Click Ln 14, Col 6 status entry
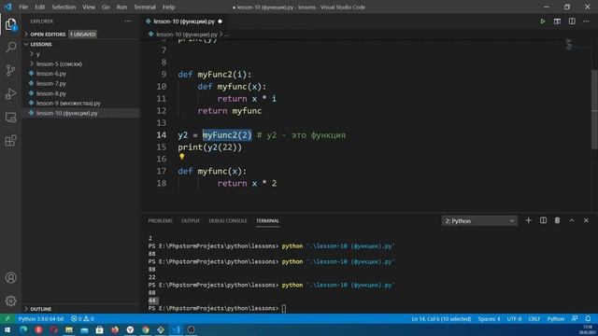598x336 pixels. point(441,319)
